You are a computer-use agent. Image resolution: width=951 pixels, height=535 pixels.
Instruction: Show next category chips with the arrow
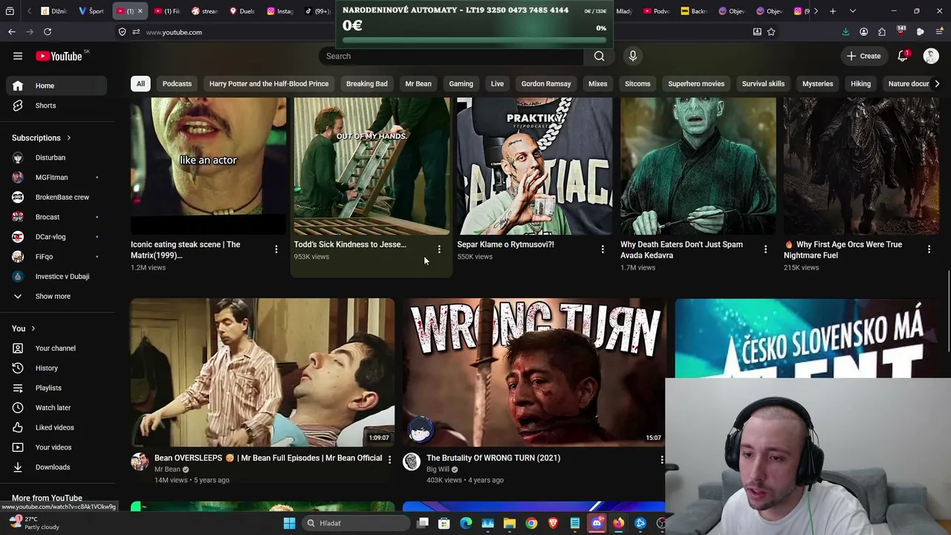pos(936,84)
